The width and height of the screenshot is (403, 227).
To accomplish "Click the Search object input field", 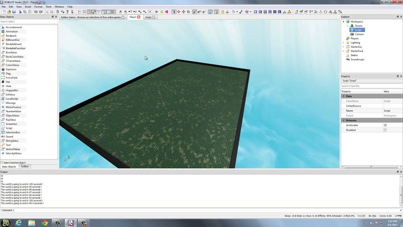I will (x=28, y=21).
